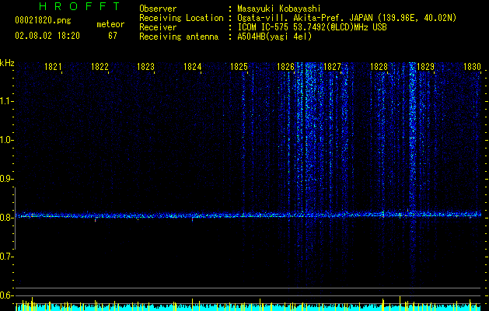The height and width of the screenshot is (311, 489).
Task: Click the kHz axis unit label
Action: click(x=7, y=63)
